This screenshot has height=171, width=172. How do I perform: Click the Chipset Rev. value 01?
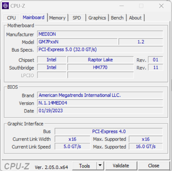[156, 60]
